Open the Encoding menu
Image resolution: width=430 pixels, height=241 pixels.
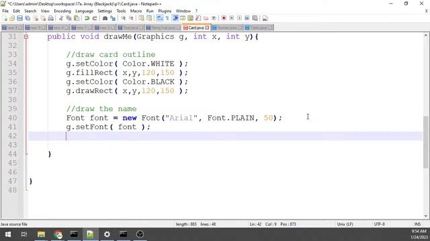point(62,11)
